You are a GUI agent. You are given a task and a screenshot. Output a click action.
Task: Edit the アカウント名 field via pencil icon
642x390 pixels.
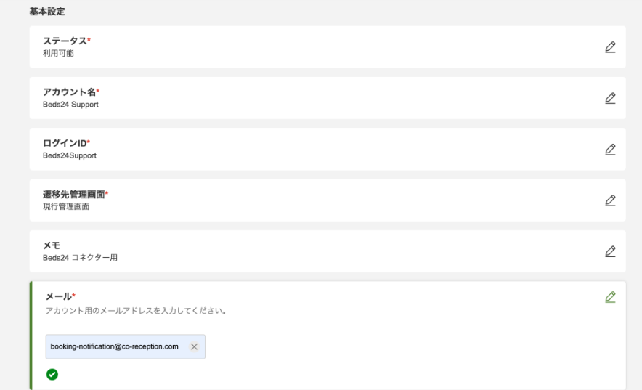tap(610, 98)
